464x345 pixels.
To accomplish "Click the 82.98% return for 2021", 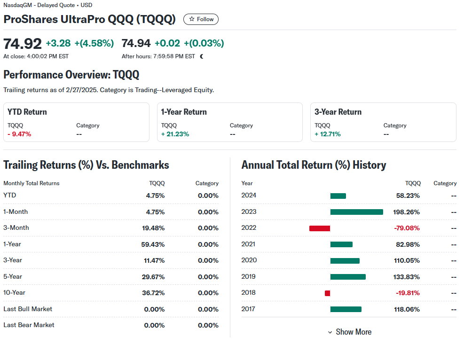I will tap(408, 244).
